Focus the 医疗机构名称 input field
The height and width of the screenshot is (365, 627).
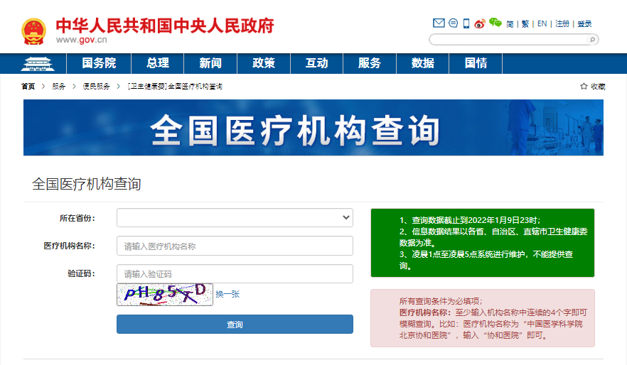coord(235,246)
